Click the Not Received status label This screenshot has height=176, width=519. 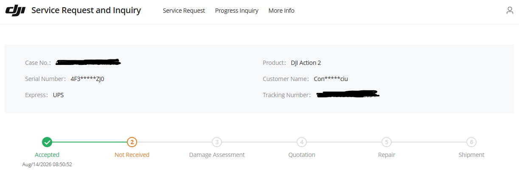(132, 155)
